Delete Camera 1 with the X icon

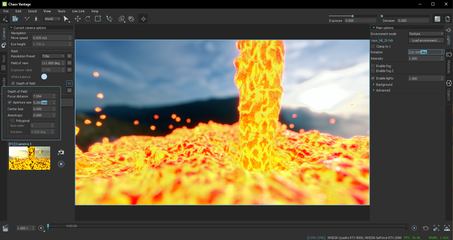coord(61,164)
